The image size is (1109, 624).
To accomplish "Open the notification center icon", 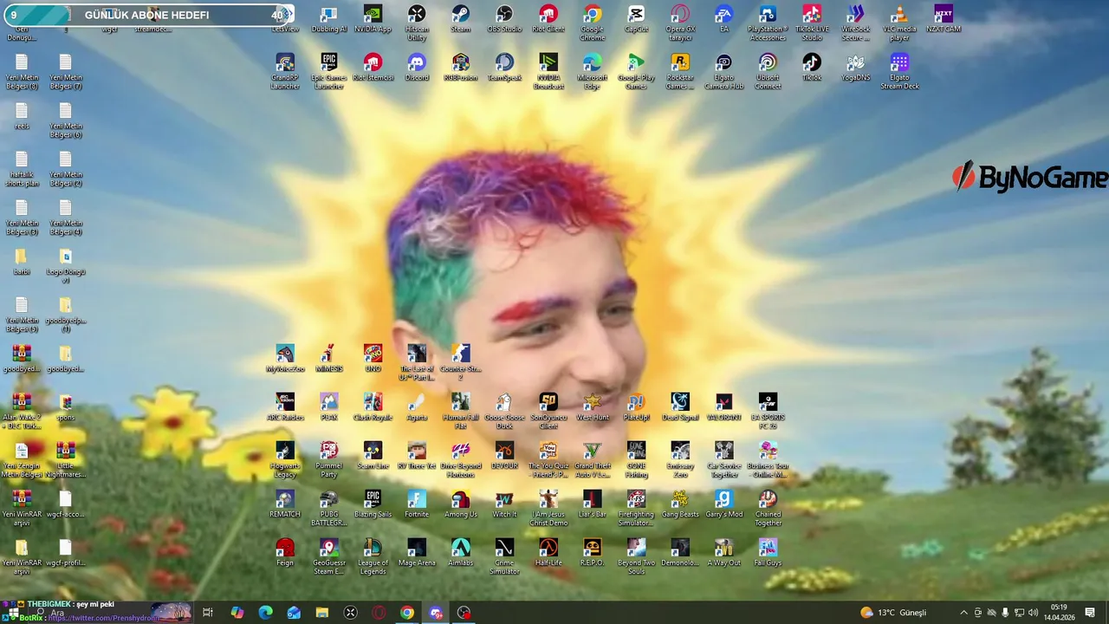I will point(1090,613).
